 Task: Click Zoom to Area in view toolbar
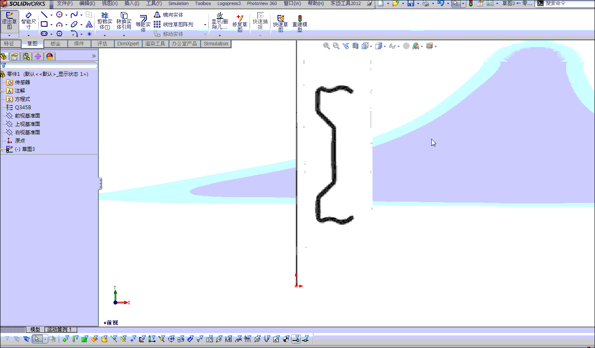point(336,46)
